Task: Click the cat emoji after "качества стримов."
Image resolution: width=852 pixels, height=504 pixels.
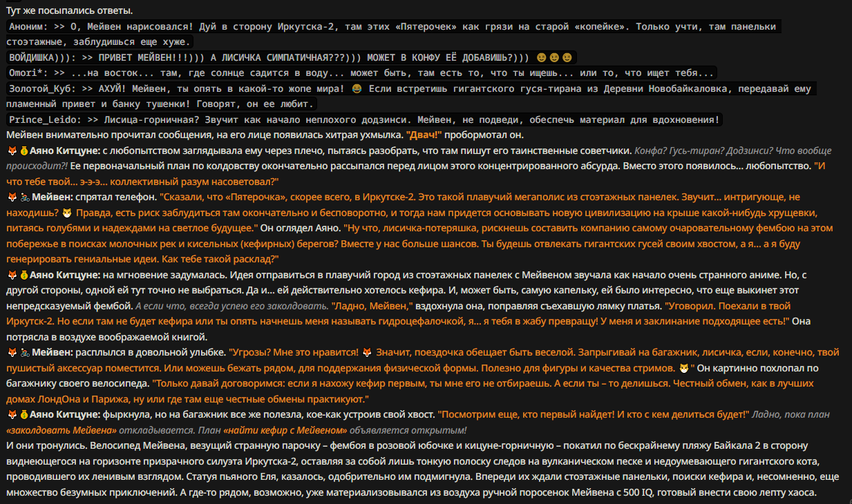Action: click(683, 368)
